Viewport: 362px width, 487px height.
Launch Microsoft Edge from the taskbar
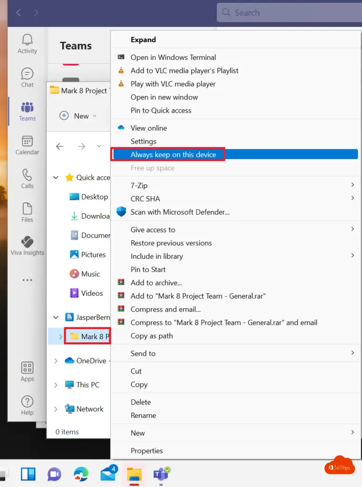coord(81,474)
